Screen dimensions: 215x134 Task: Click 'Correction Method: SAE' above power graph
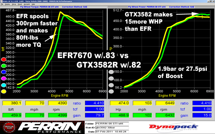point(182,7)
